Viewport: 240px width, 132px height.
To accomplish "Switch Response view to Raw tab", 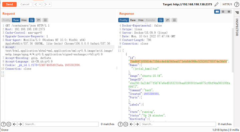I will (133, 20).
